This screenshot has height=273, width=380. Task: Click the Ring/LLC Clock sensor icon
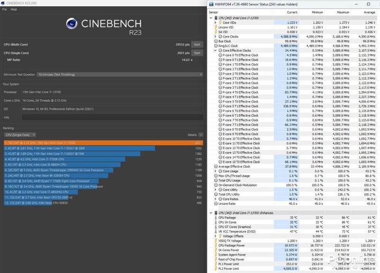coord(216,46)
